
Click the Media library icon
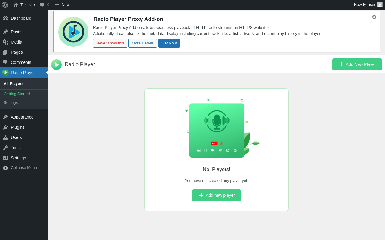point(5,42)
